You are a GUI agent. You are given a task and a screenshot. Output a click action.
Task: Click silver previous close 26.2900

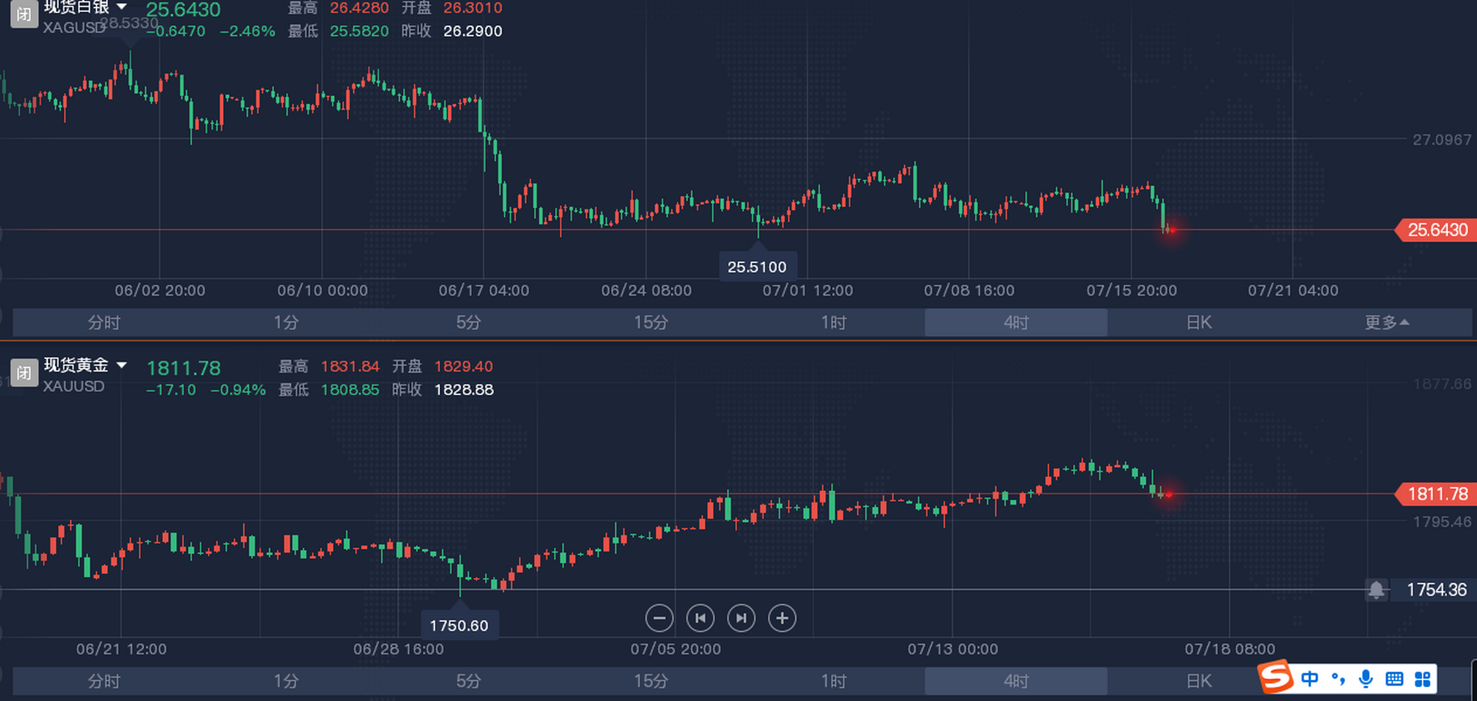coord(473,31)
